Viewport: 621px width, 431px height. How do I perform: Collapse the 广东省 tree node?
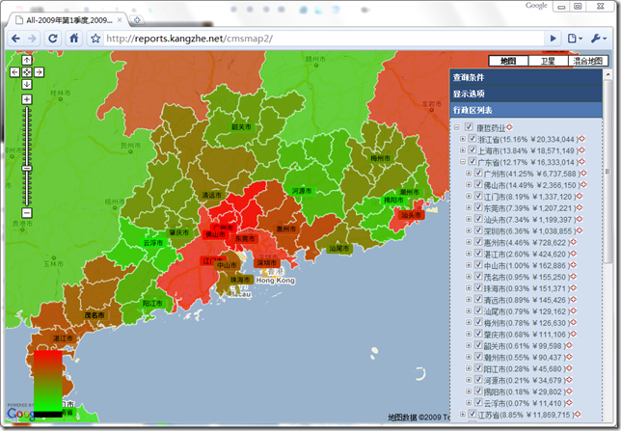463,163
